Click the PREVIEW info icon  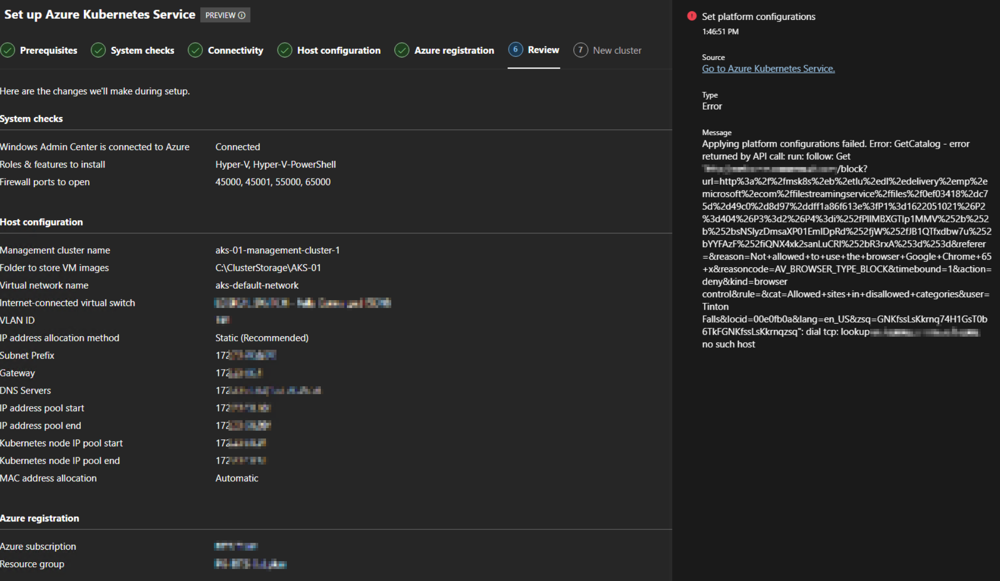point(241,15)
